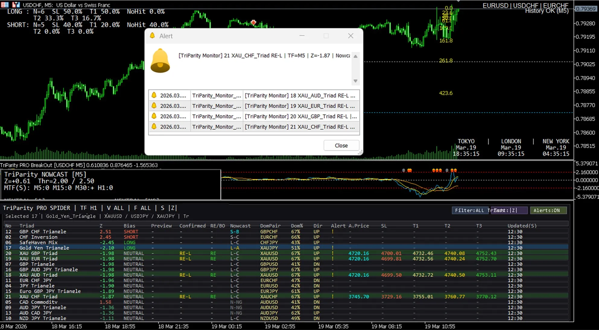Click bell icon of XAU_AUD_Triad alert row
Viewport: 599px width, 330px height.
click(154, 95)
